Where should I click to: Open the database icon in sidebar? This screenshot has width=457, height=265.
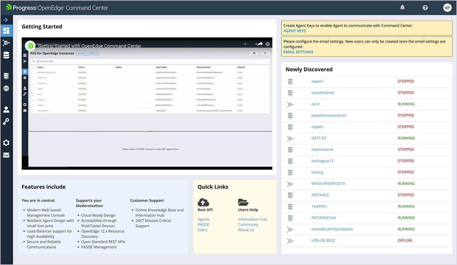pos(6,55)
